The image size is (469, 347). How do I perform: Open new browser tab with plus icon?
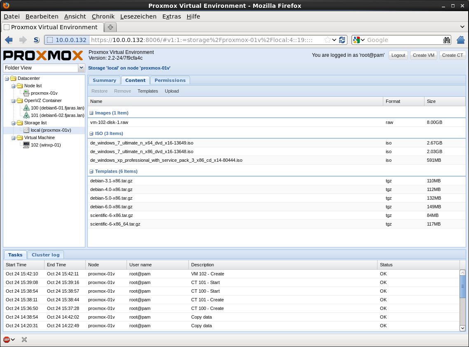coord(110,27)
